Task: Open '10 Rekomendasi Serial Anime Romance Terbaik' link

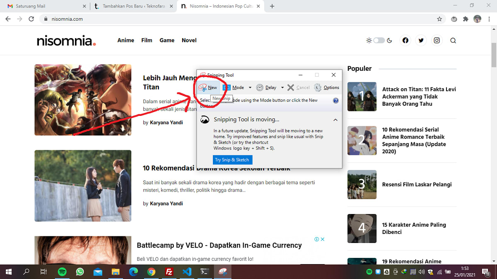Action: pos(414,140)
